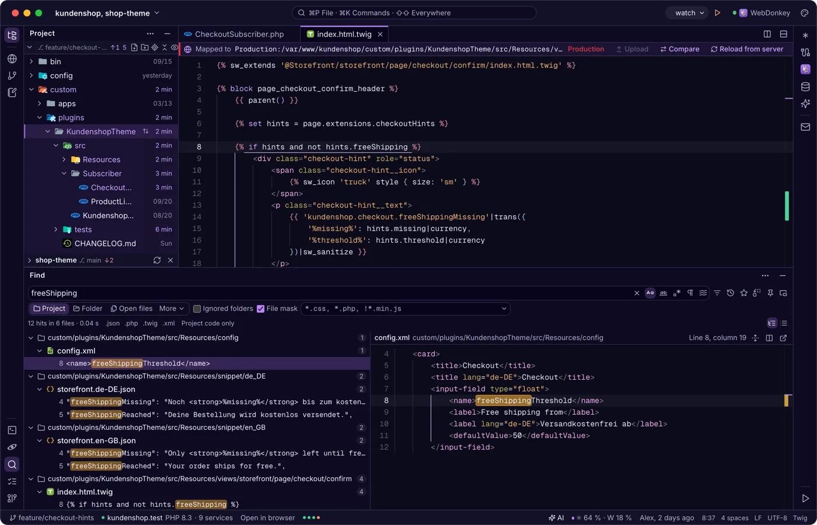Click the filter icon in Find toolbar
Screen dimensions: 817x525
717,293
